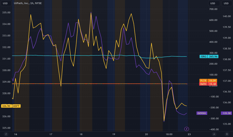Toggle the Z scale button at bottom left

6,134
